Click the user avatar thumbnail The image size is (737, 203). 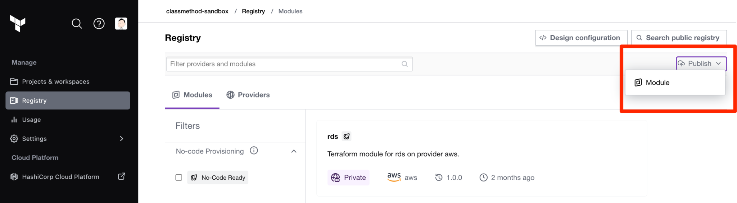121,24
